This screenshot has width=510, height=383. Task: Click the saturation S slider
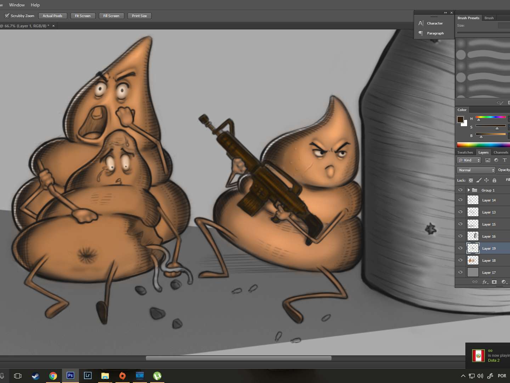491,126
